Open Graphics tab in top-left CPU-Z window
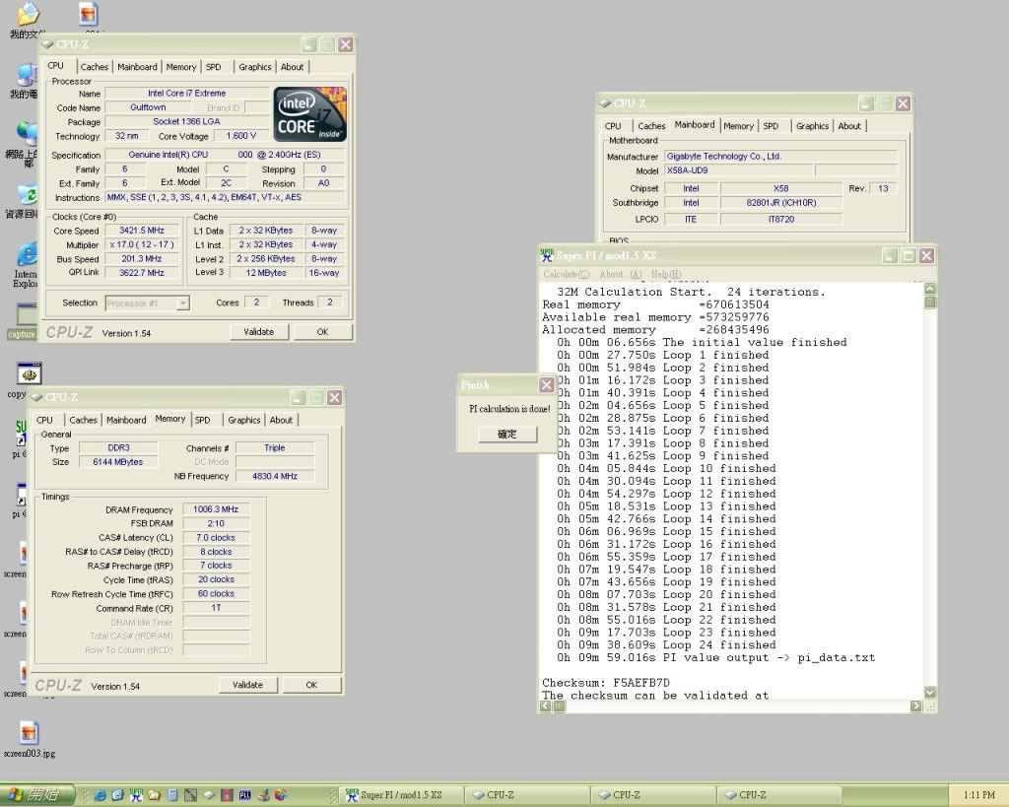 255,67
